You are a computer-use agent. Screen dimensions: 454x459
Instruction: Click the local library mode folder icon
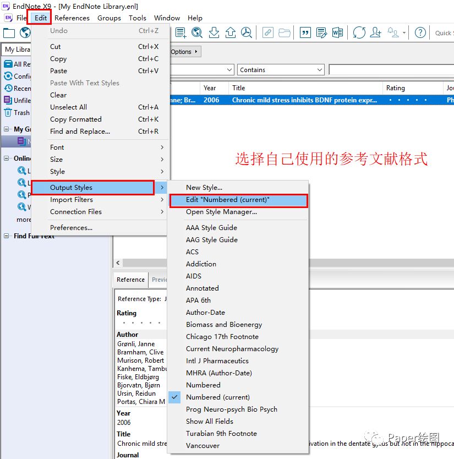coord(9,33)
